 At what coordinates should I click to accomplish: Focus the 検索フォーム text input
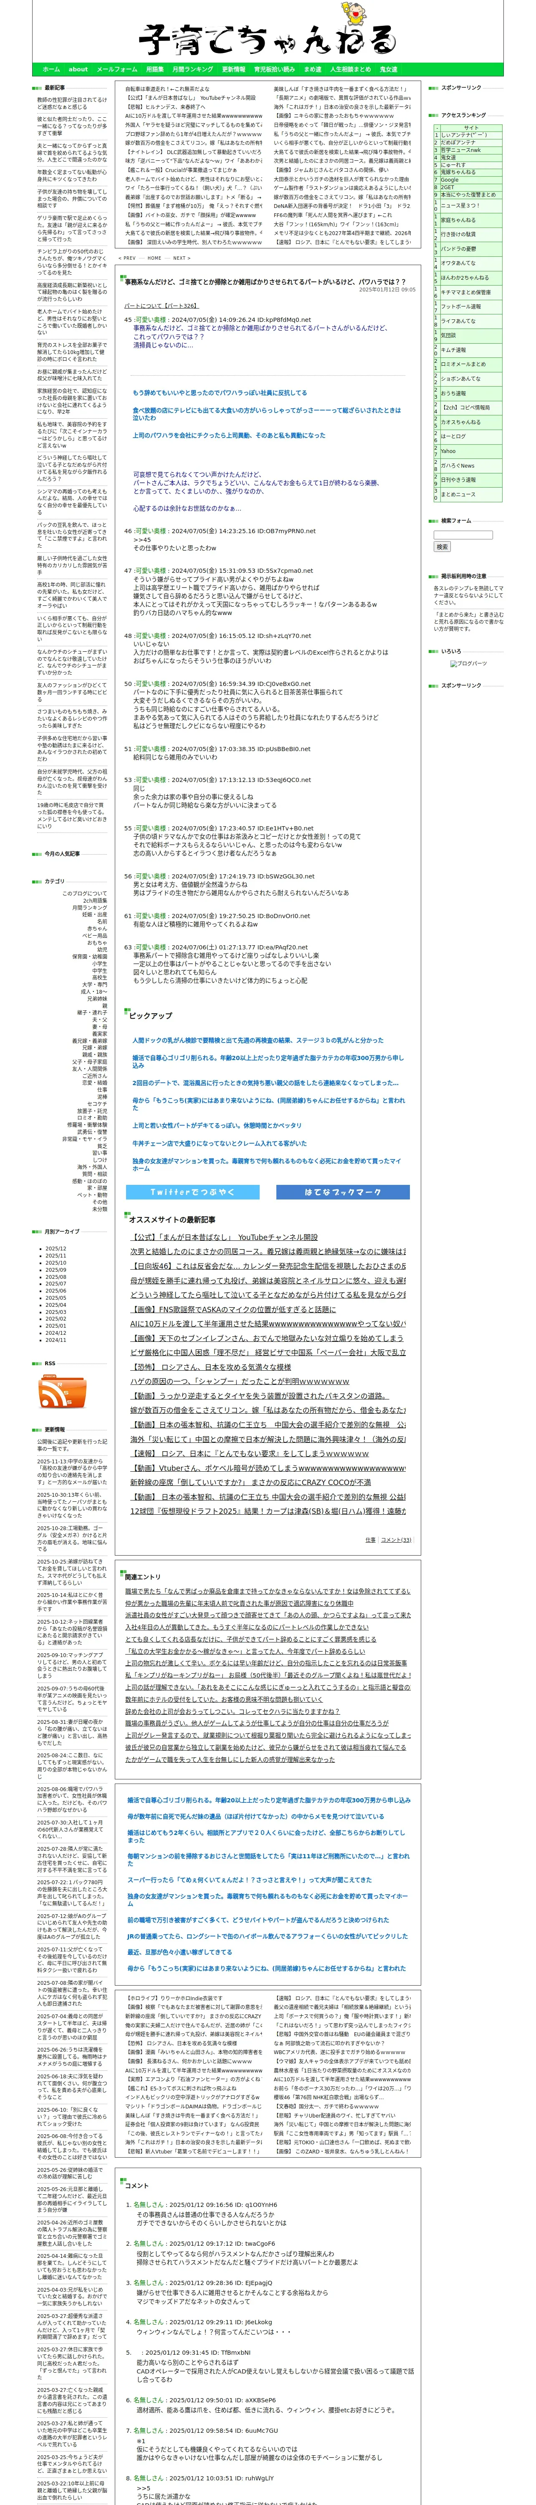point(463,535)
